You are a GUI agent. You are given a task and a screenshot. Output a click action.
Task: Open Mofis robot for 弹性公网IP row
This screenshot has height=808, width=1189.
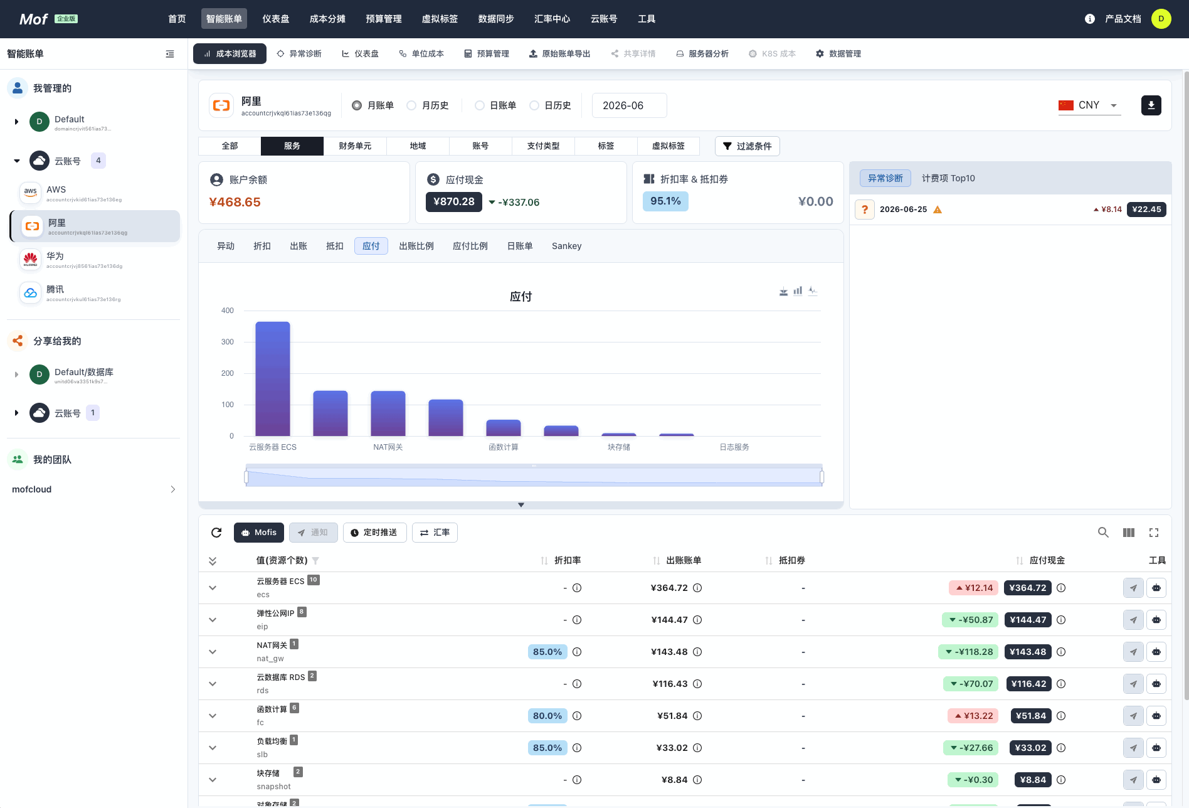[x=1156, y=620]
